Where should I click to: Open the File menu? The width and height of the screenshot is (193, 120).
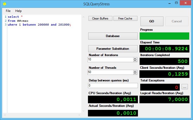(8, 11)
